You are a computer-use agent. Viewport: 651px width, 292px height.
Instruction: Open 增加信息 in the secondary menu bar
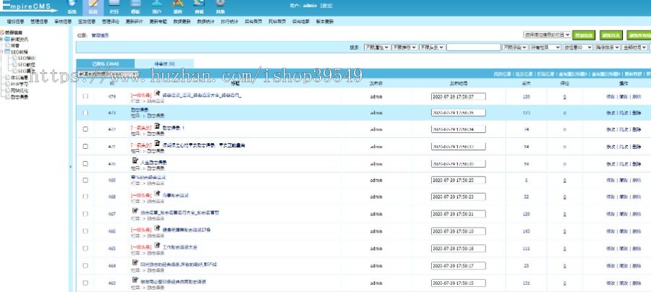click(15, 22)
